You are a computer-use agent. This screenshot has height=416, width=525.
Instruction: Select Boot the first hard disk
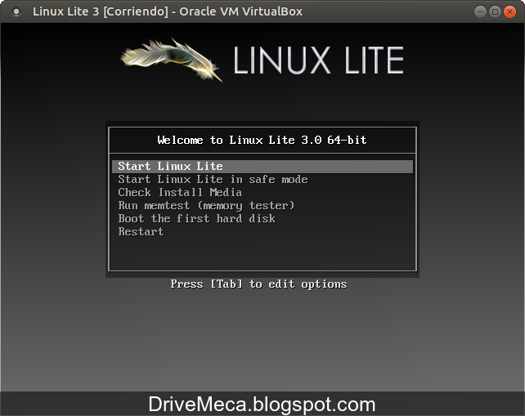click(196, 219)
